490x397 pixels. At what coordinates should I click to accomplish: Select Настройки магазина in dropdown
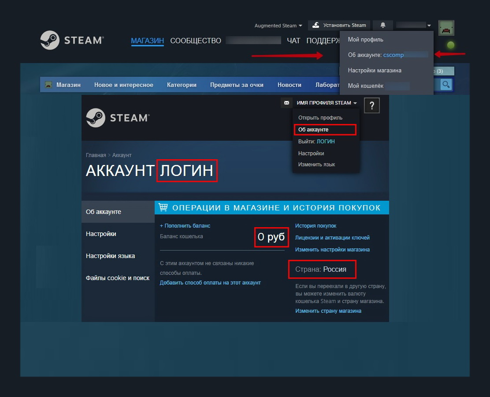[375, 71]
